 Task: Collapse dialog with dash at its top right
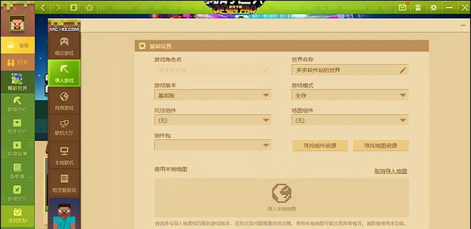[463, 26]
